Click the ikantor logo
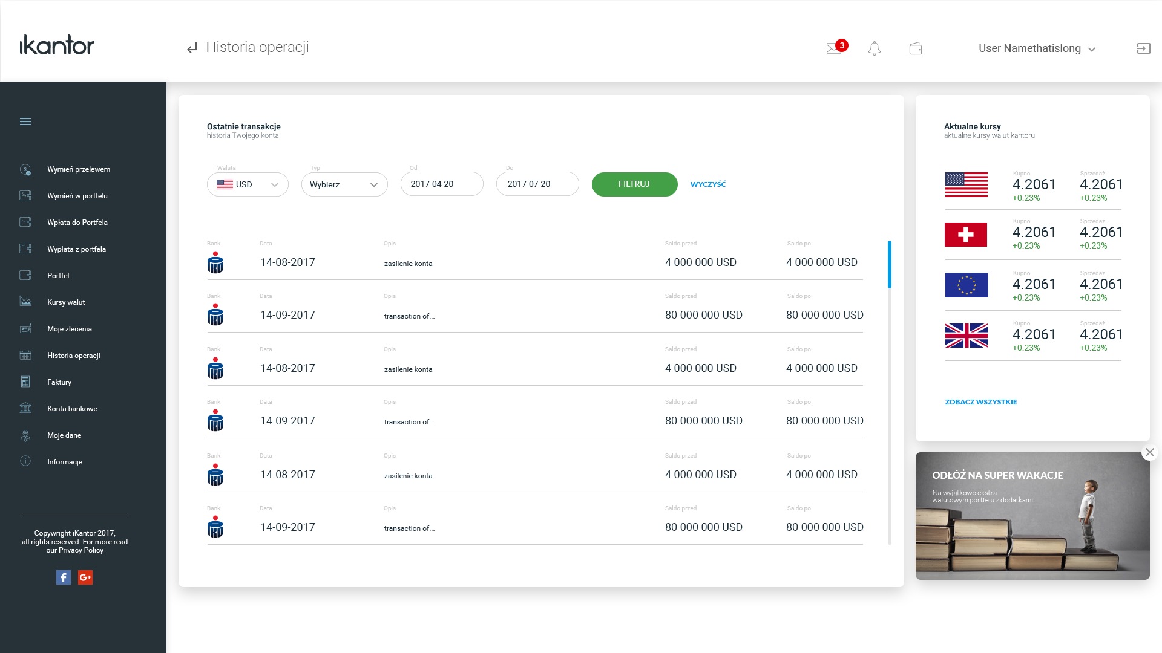 [57, 45]
